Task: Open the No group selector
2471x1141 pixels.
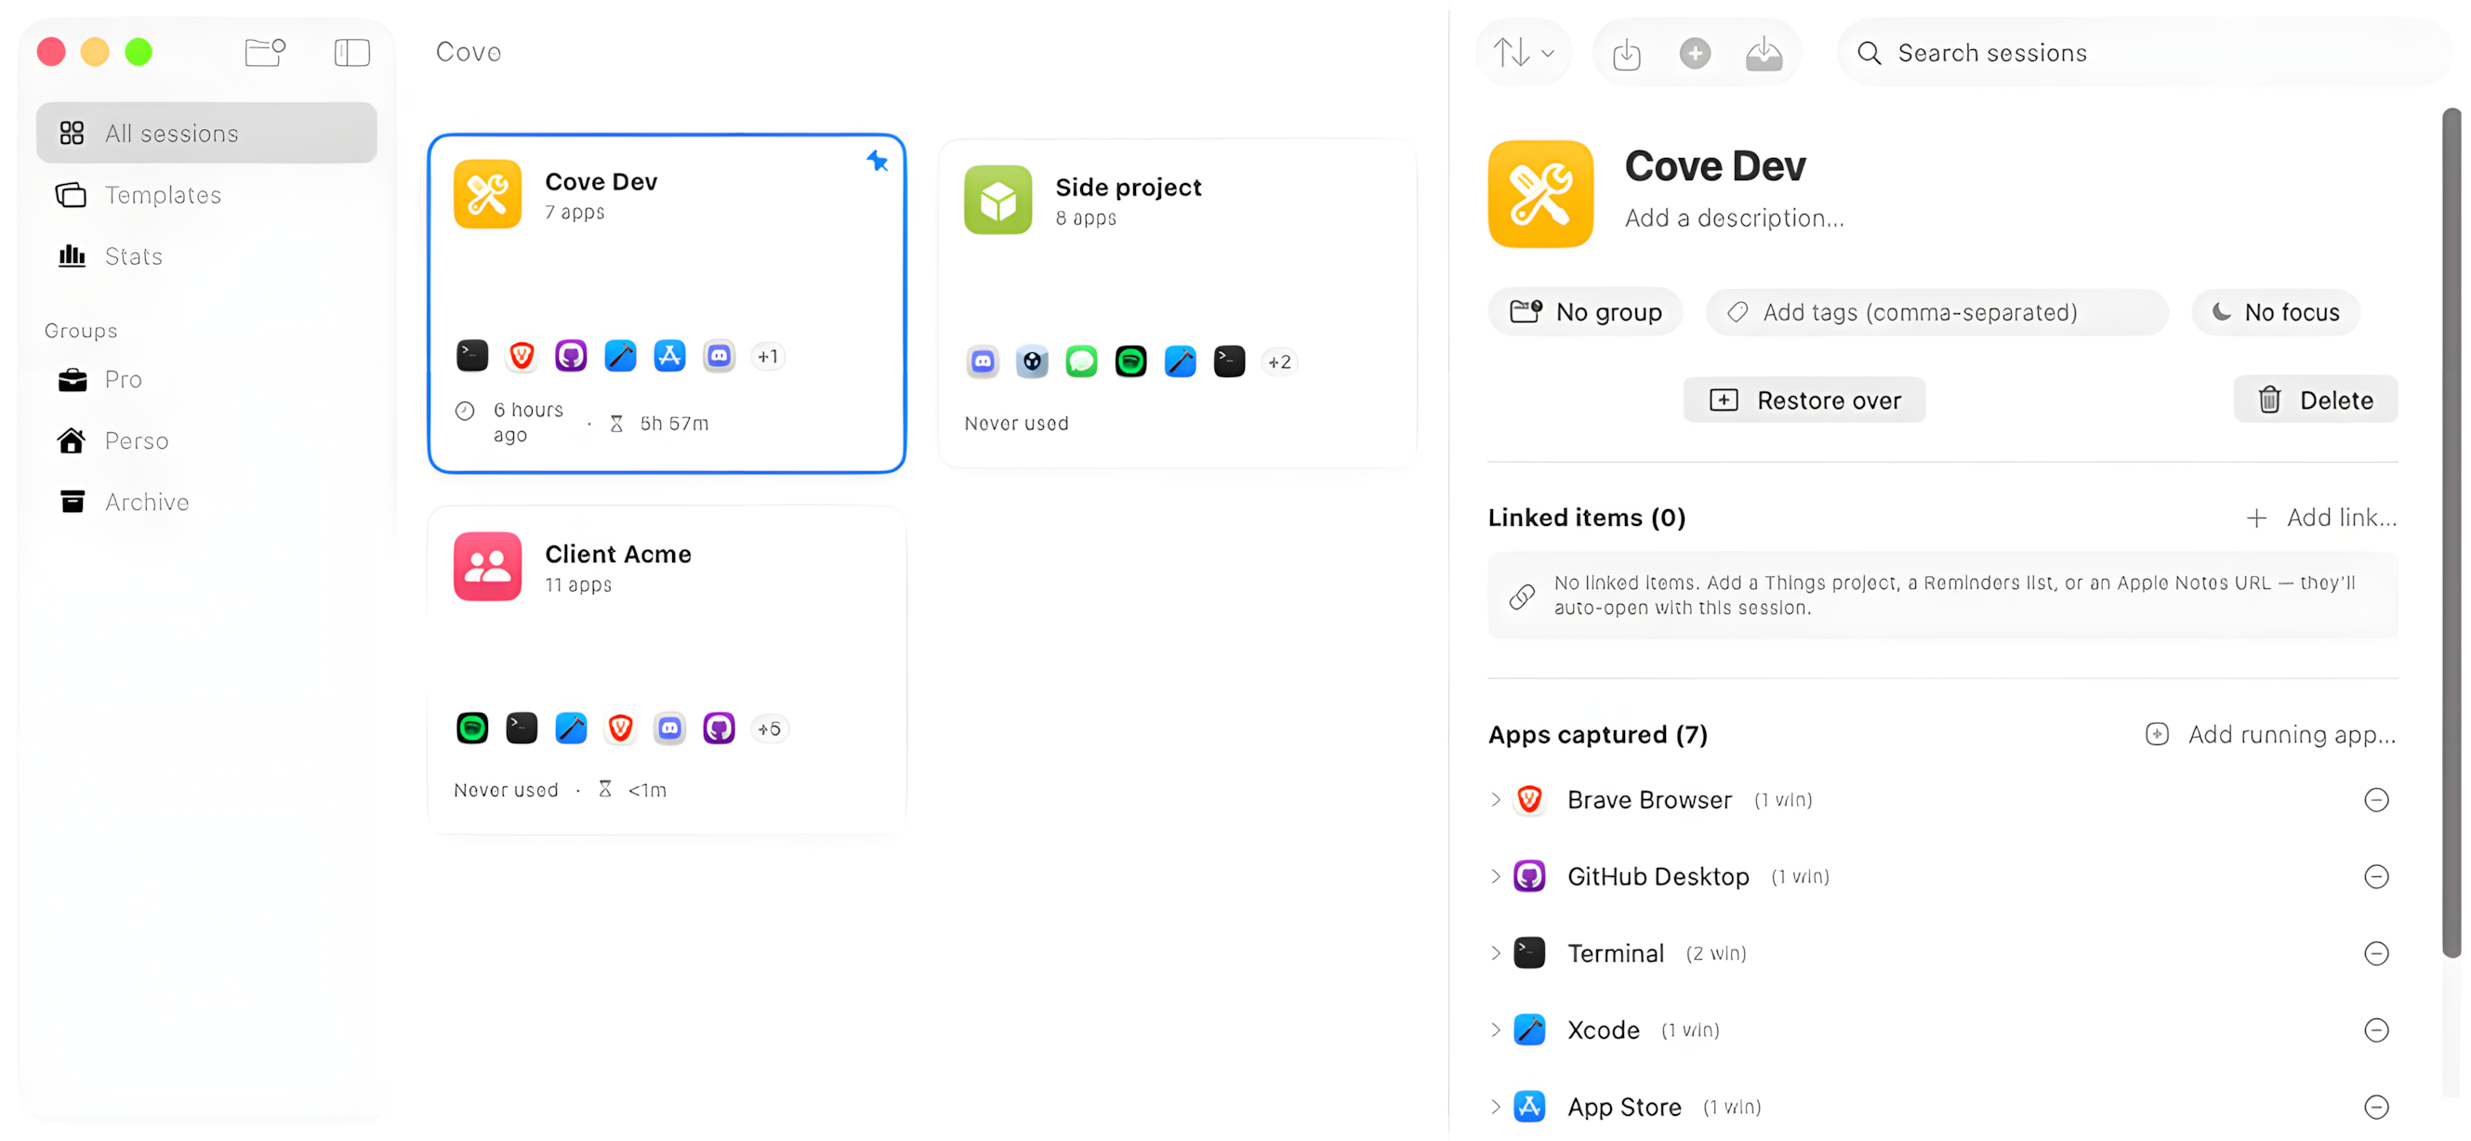Action: point(1585,312)
